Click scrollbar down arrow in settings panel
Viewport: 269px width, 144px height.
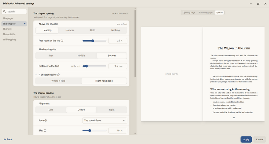click(135, 134)
